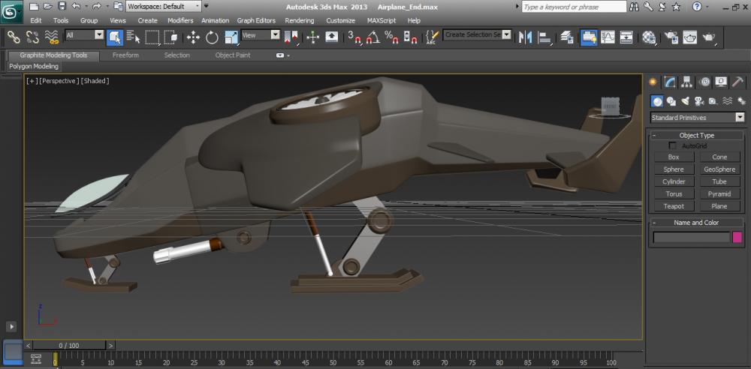Image resolution: width=751 pixels, height=369 pixels.
Task: Open the Mirror tool
Action: pos(526,37)
